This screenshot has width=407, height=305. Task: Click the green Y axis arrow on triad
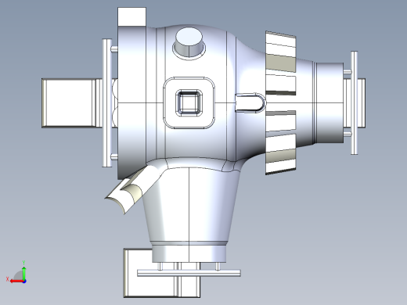[24, 273]
